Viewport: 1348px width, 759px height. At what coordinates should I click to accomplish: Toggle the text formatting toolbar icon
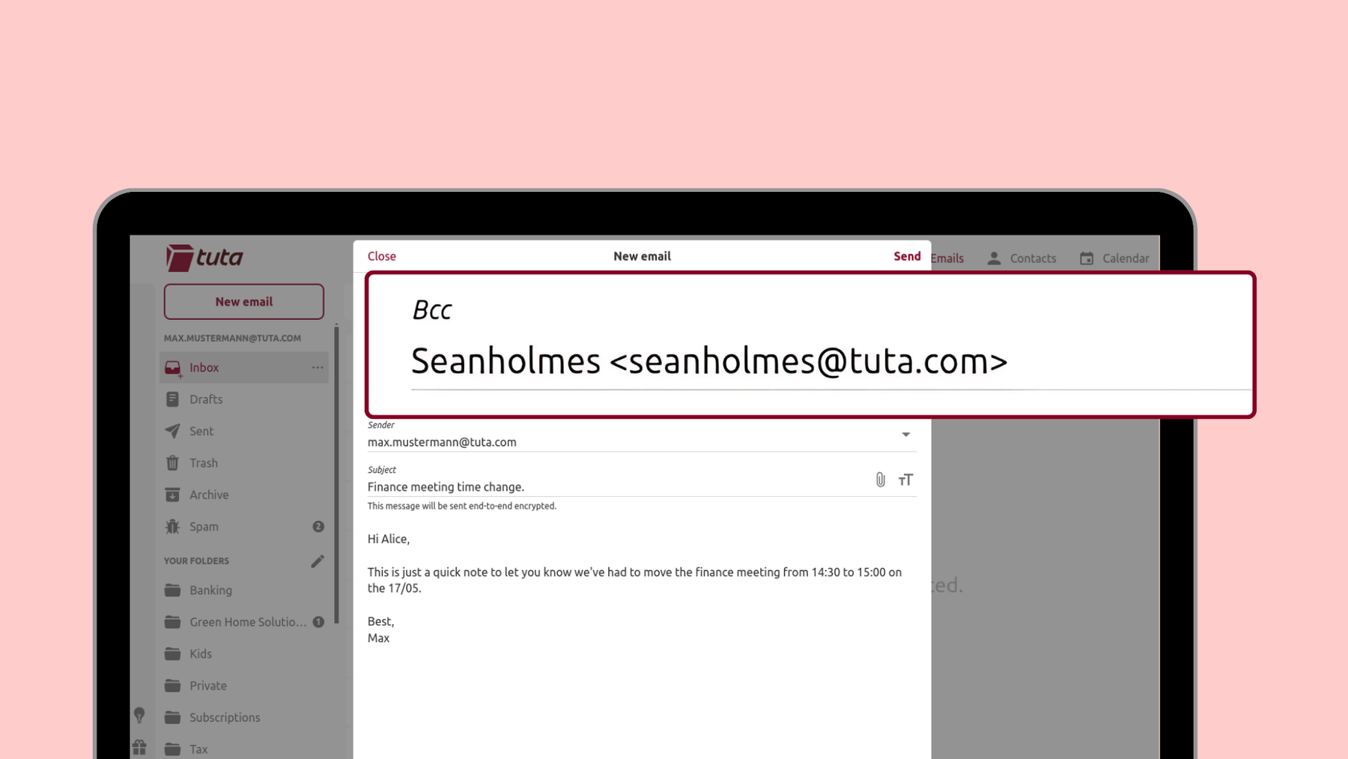pyautogui.click(x=905, y=480)
